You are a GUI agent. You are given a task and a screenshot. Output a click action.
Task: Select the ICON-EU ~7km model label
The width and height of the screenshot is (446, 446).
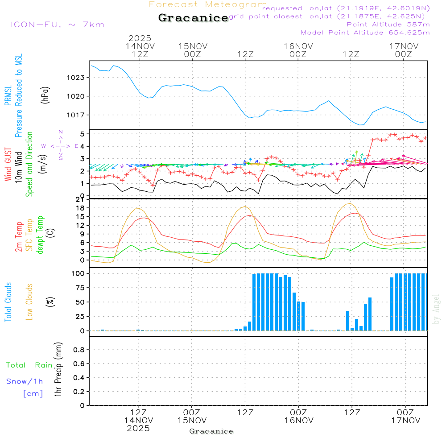(57, 25)
